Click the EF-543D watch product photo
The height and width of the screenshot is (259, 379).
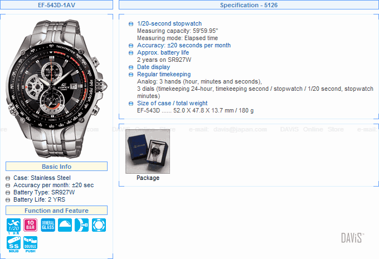point(56,89)
